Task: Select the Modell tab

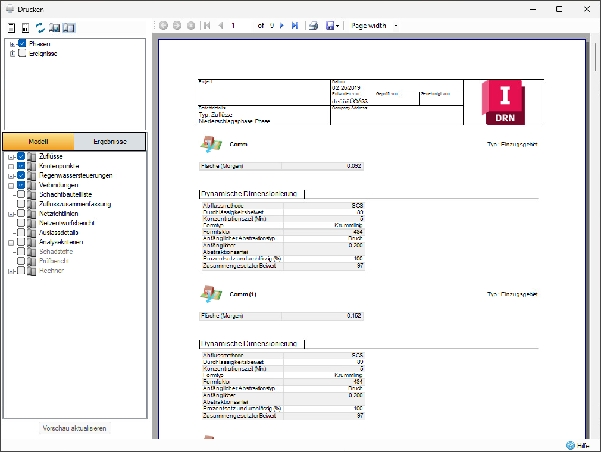Action: click(38, 142)
